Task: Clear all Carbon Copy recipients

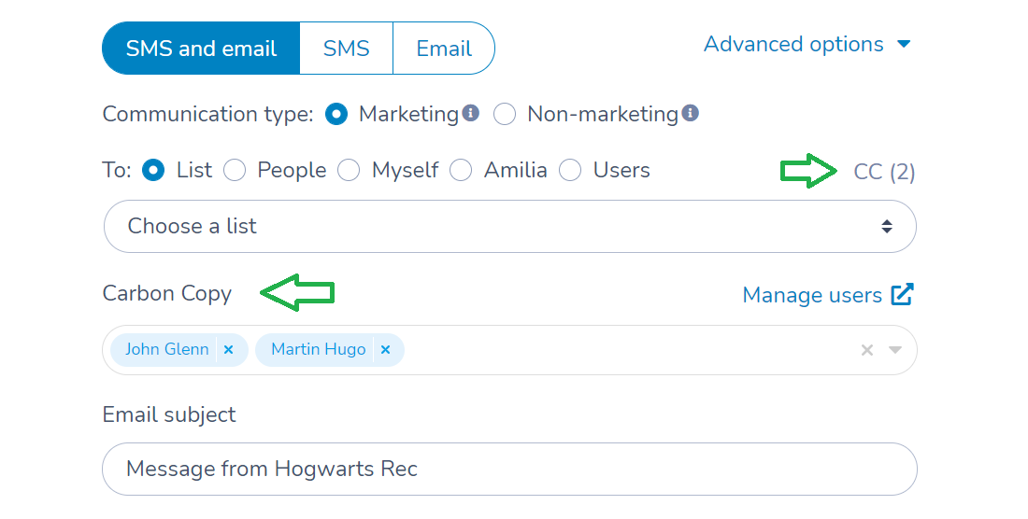Action: click(866, 350)
